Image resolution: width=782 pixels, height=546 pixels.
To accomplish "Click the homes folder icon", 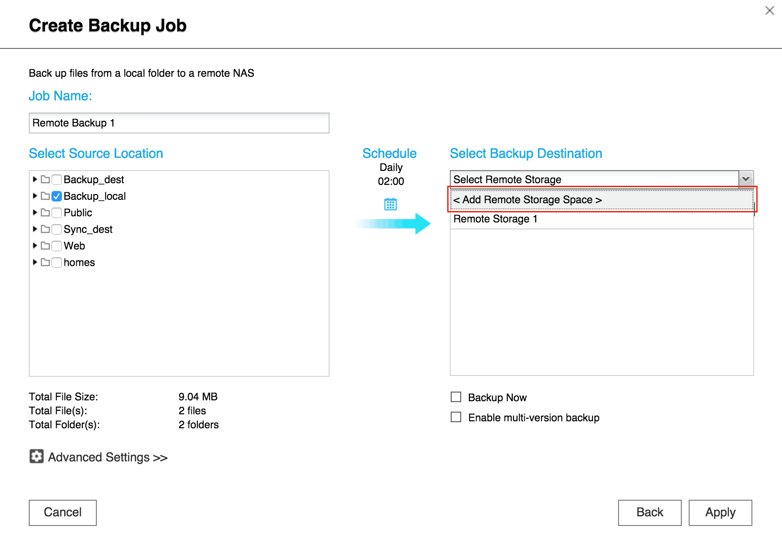I will (x=45, y=262).
